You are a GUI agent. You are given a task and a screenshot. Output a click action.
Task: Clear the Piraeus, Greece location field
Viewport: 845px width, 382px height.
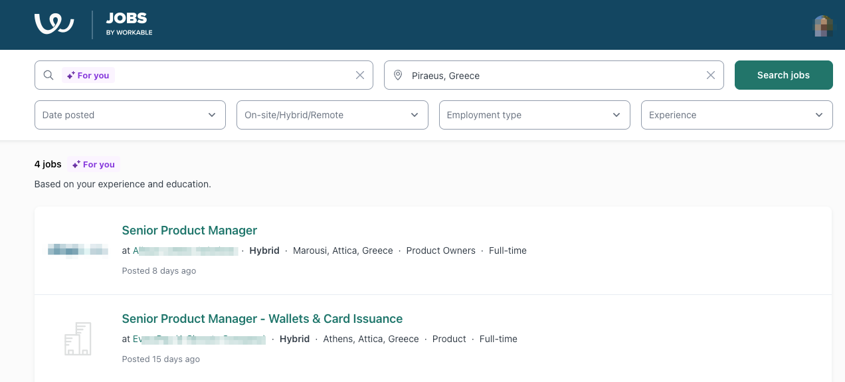pos(710,75)
